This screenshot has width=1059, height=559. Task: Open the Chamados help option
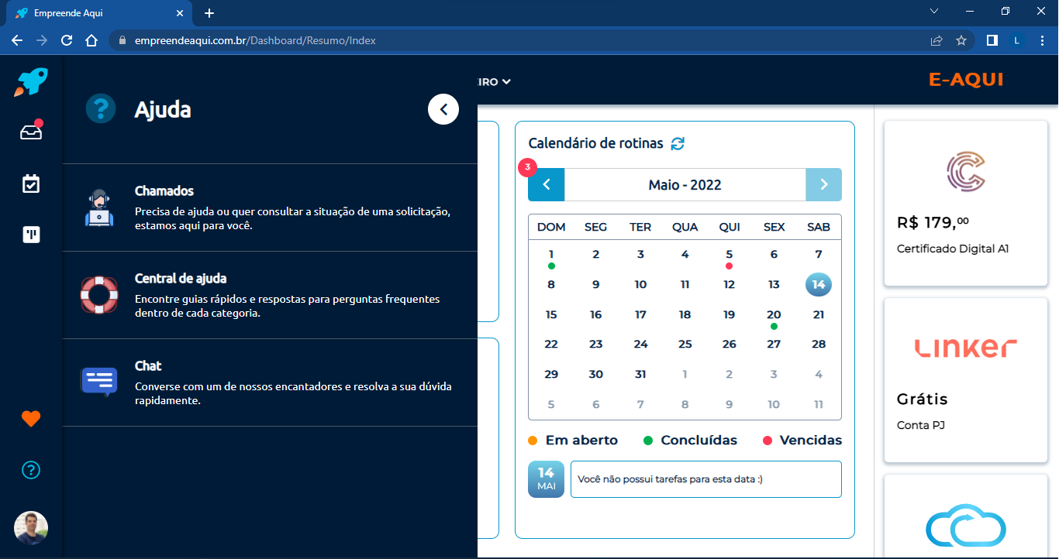point(270,207)
